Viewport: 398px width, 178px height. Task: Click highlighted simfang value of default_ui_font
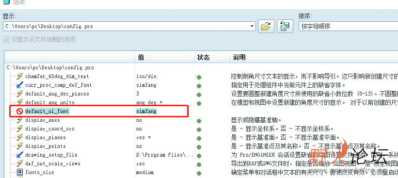point(146,111)
